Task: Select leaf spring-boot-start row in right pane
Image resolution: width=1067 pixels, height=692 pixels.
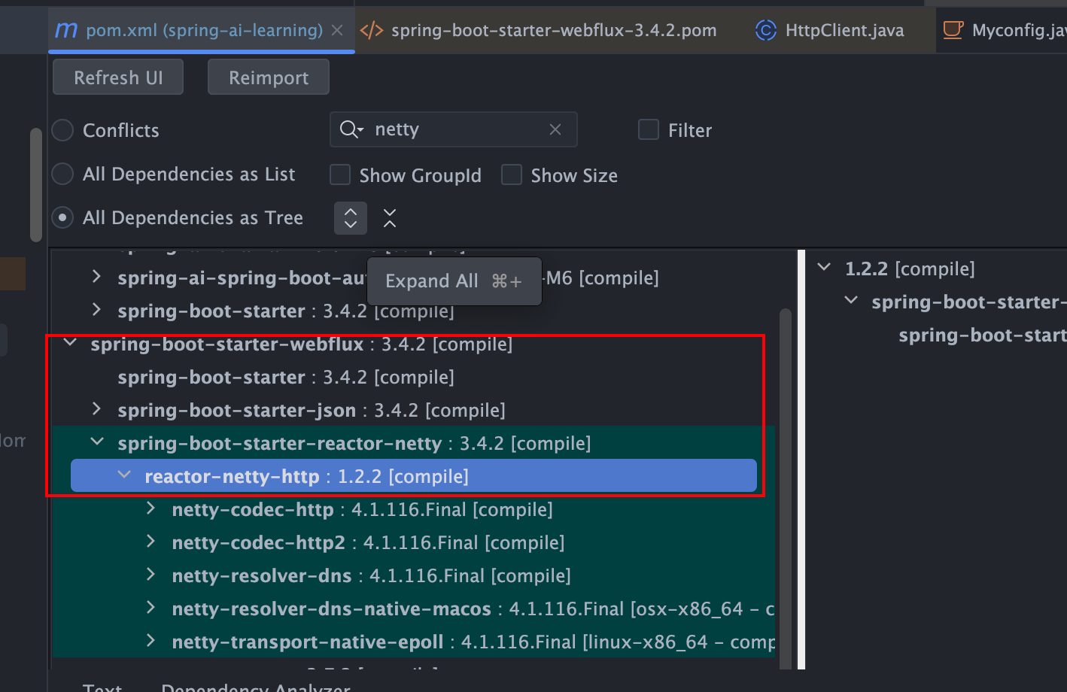Action: click(x=983, y=335)
